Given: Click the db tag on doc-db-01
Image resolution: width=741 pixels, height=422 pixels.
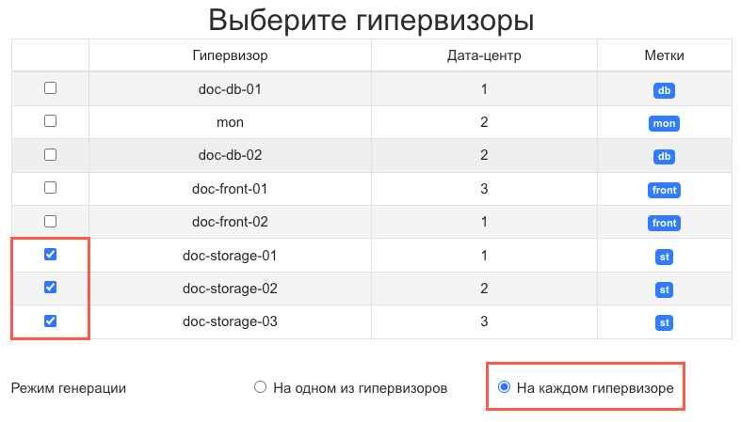Looking at the screenshot, I should [x=664, y=91].
